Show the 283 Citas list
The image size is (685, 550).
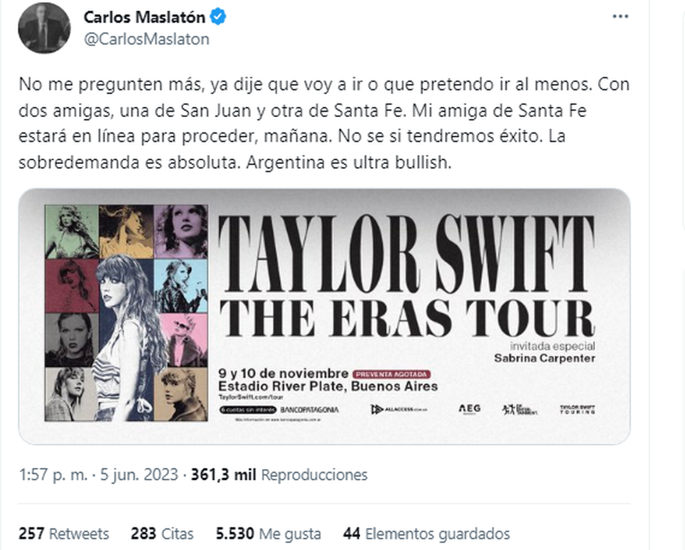coord(162,534)
